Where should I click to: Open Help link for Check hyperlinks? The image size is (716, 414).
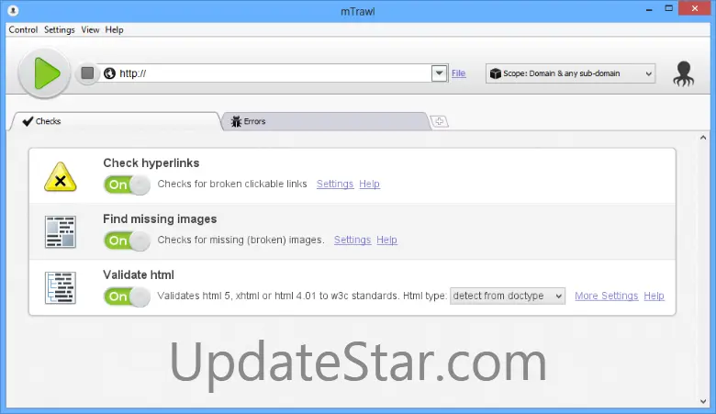click(x=369, y=184)
